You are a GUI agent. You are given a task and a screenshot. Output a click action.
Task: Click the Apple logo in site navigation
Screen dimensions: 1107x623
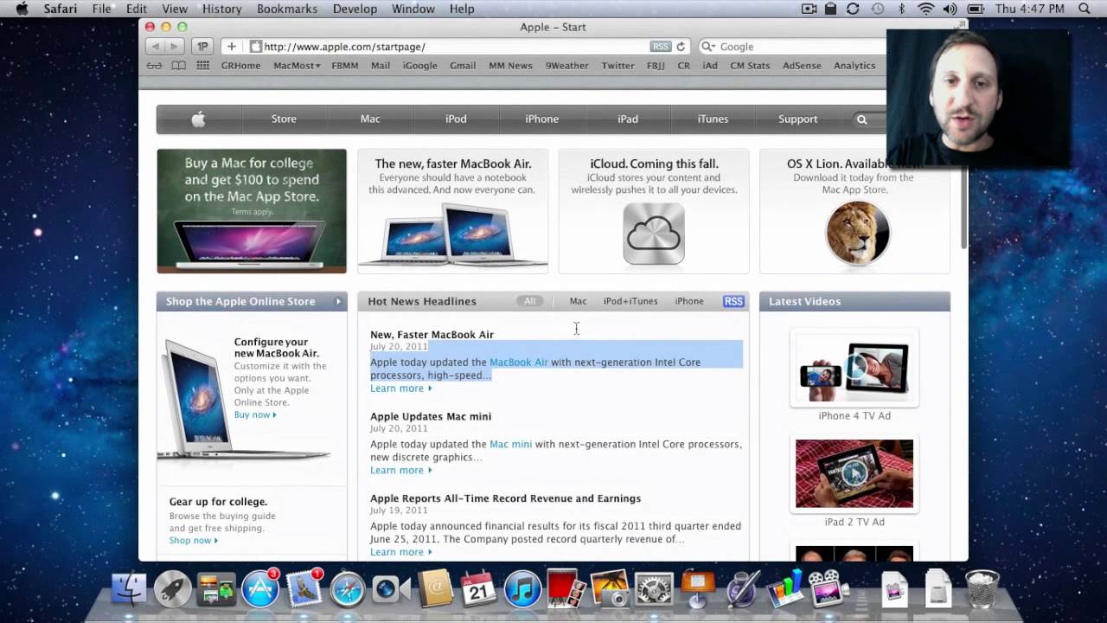[x=198, y=119]
